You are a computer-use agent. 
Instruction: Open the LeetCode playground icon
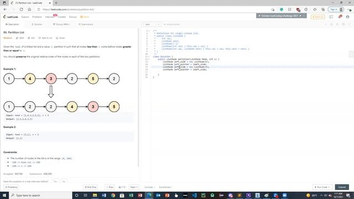(331, 17)
